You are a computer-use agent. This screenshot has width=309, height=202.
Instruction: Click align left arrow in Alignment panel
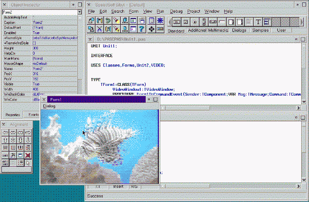tap(5, 133)
